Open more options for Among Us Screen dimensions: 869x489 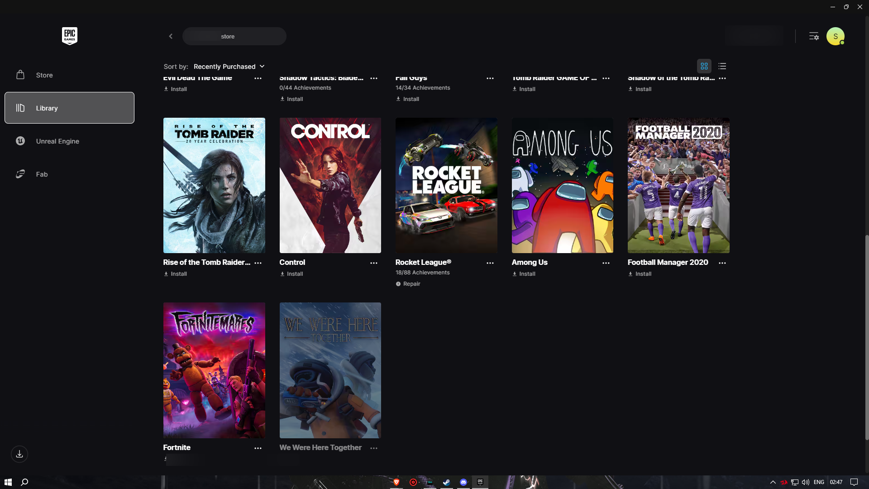[606, 263]
